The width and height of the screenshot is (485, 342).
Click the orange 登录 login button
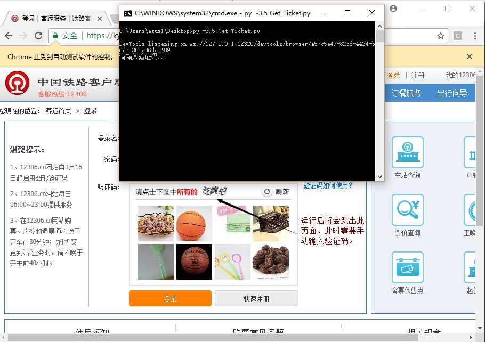coord(170,298)
